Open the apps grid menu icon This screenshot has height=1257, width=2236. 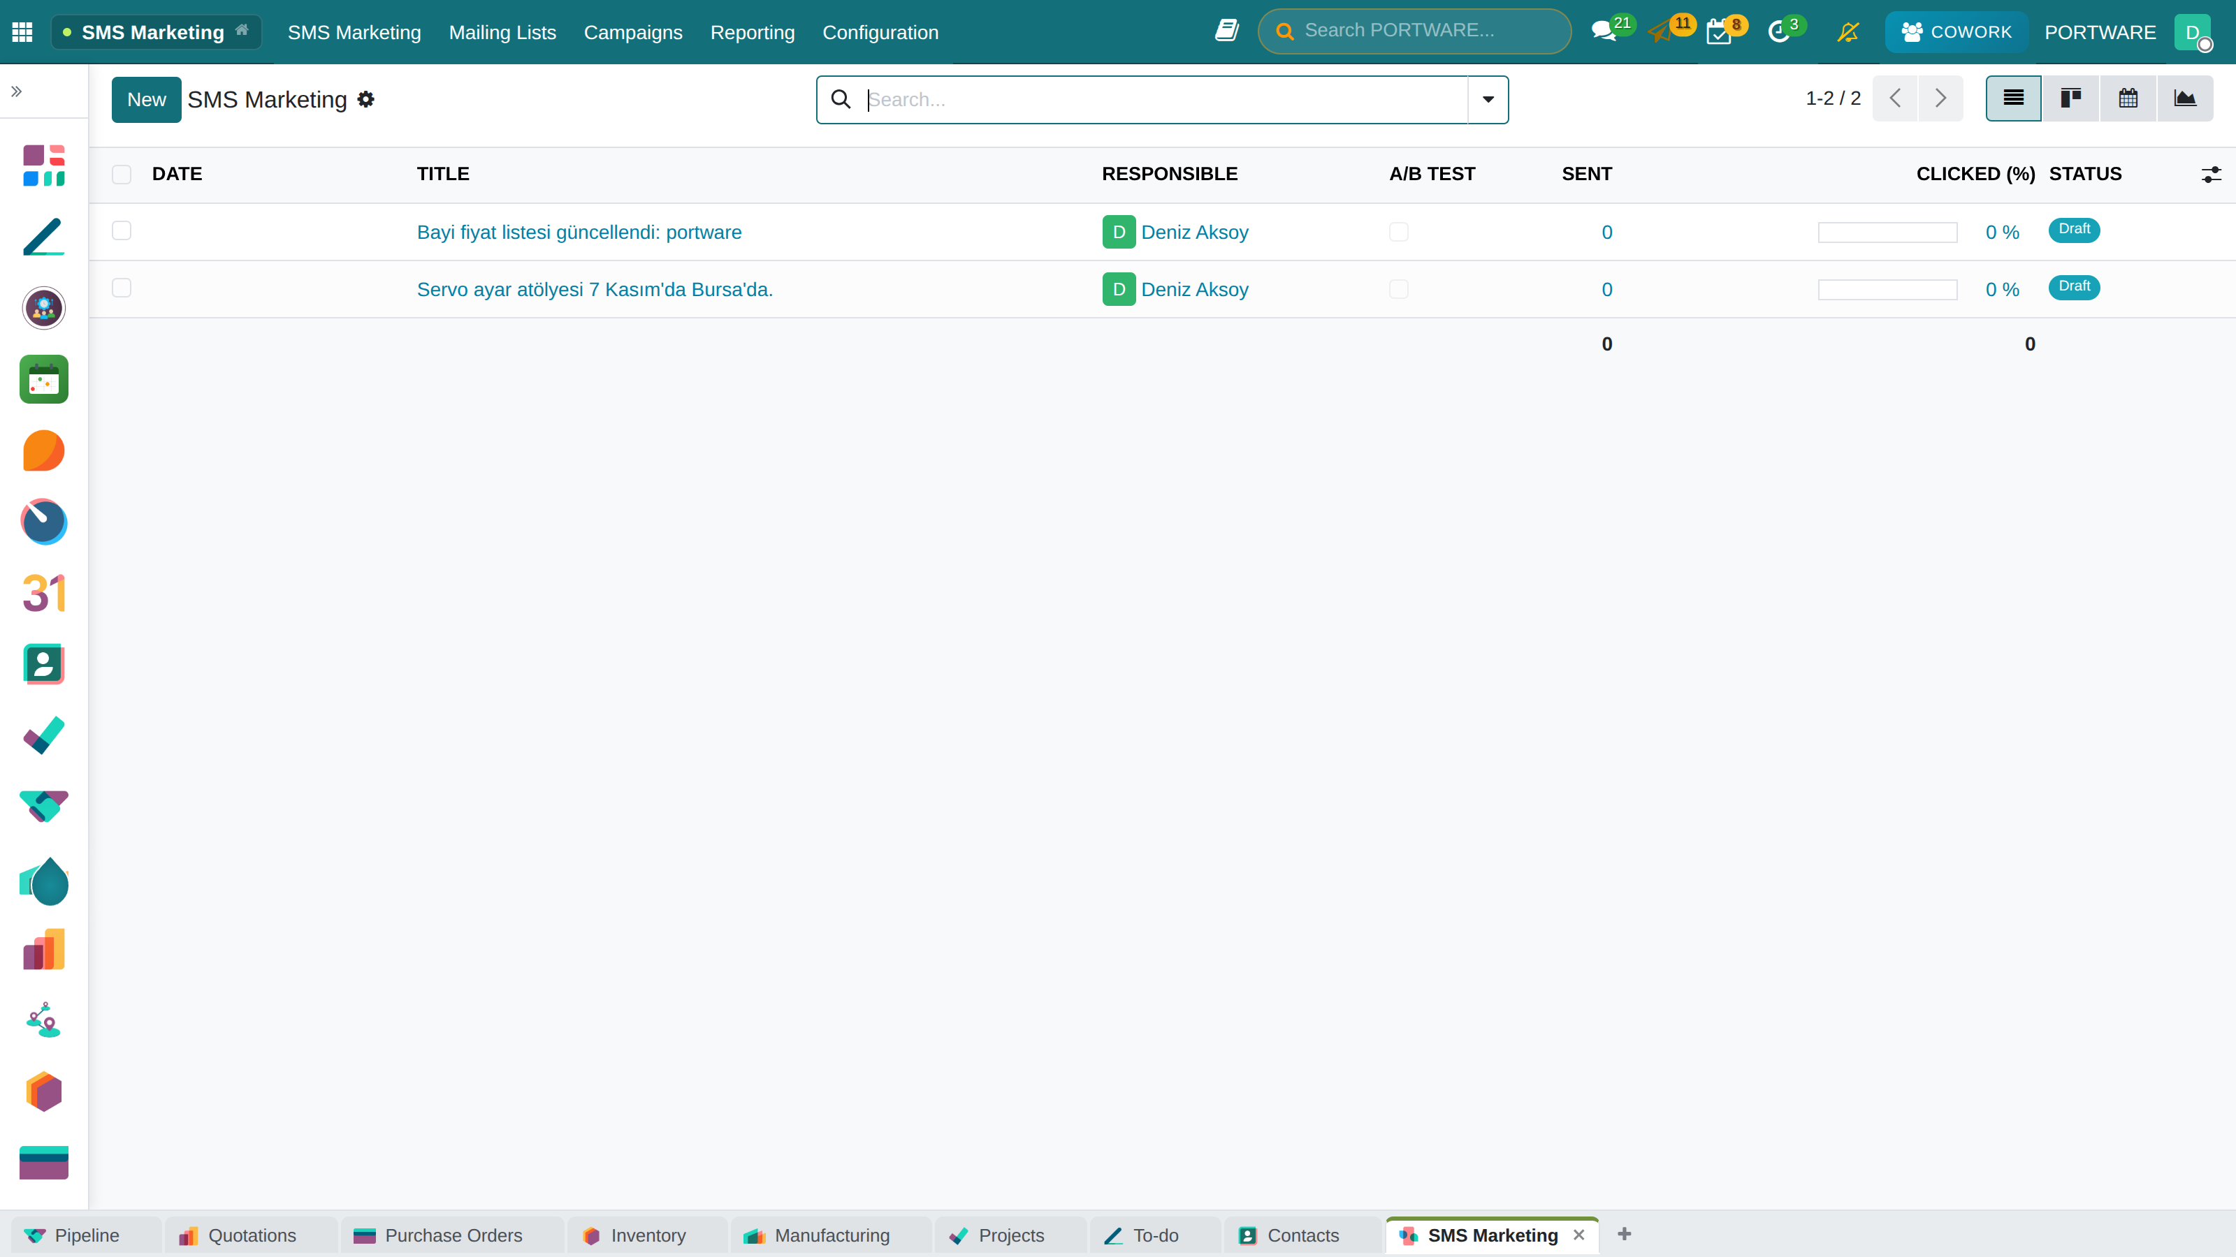[22, 32]
